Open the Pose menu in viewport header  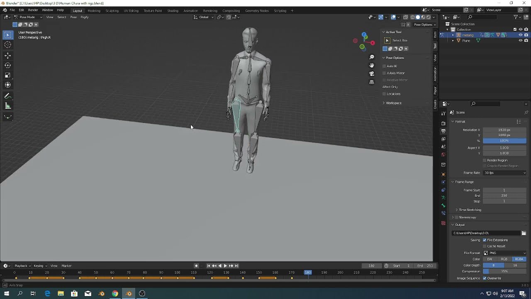point(73,17)
